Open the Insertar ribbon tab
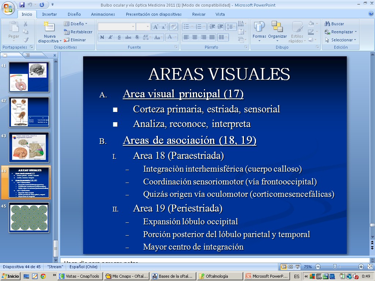Screen dimensions: 375x281 (x=49, y=14)
